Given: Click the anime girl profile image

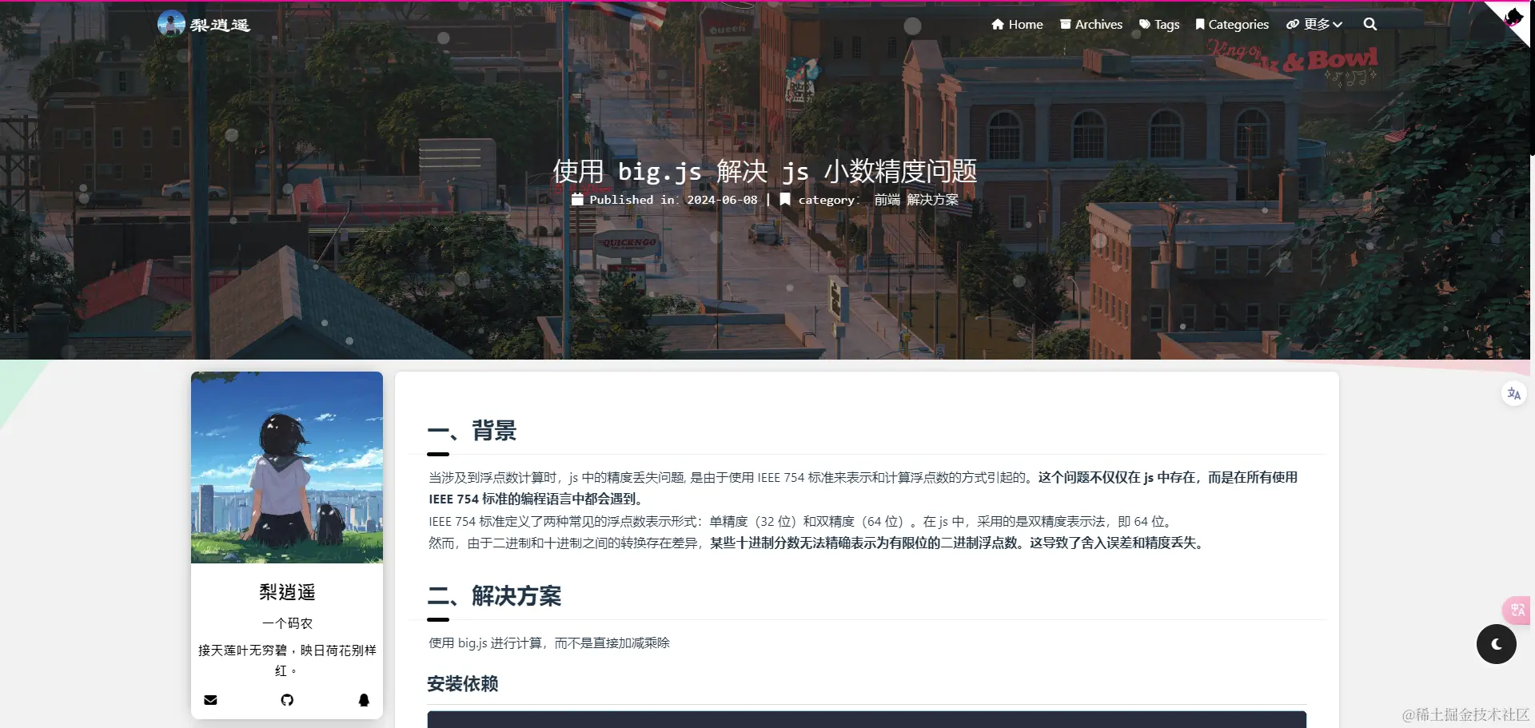Looking at the screenshot, I should pos(287,467).
